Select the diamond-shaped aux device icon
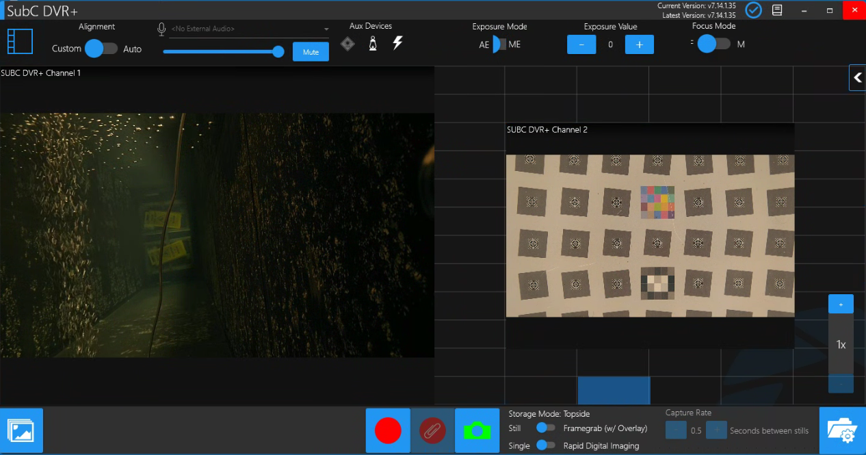Image resolution: width=866 pixels, height=455 pixels. pos(347,44)
